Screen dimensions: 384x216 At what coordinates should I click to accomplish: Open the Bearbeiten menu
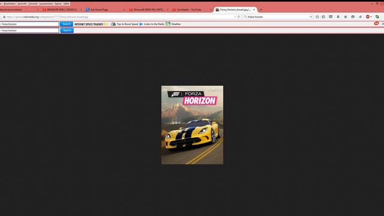pyautogui.click(x=10, y=4)
